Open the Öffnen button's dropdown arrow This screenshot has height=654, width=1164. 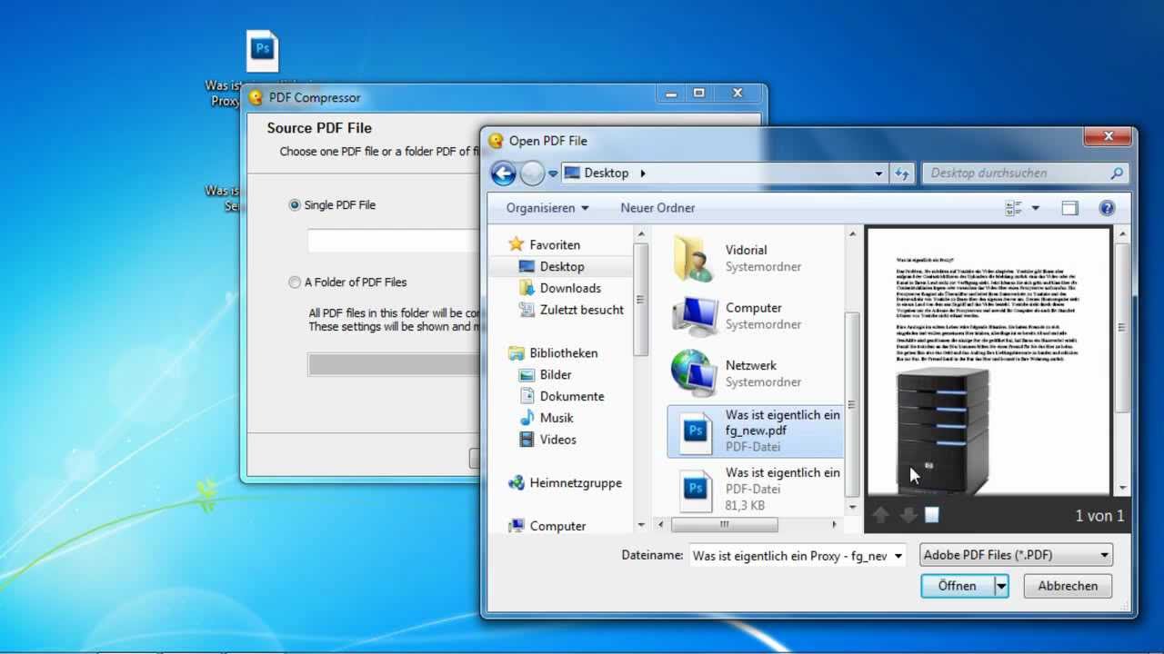[1001, 586]
